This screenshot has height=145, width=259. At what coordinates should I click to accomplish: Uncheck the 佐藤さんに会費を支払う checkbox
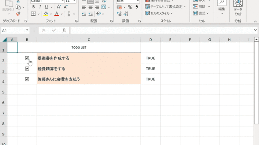point(27,79)
